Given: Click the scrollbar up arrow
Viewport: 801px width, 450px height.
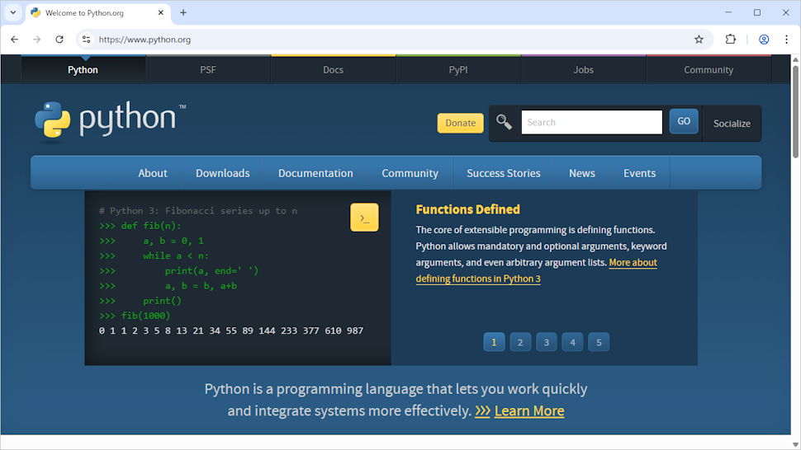Looking at the screenshot, I should [795, 59].
